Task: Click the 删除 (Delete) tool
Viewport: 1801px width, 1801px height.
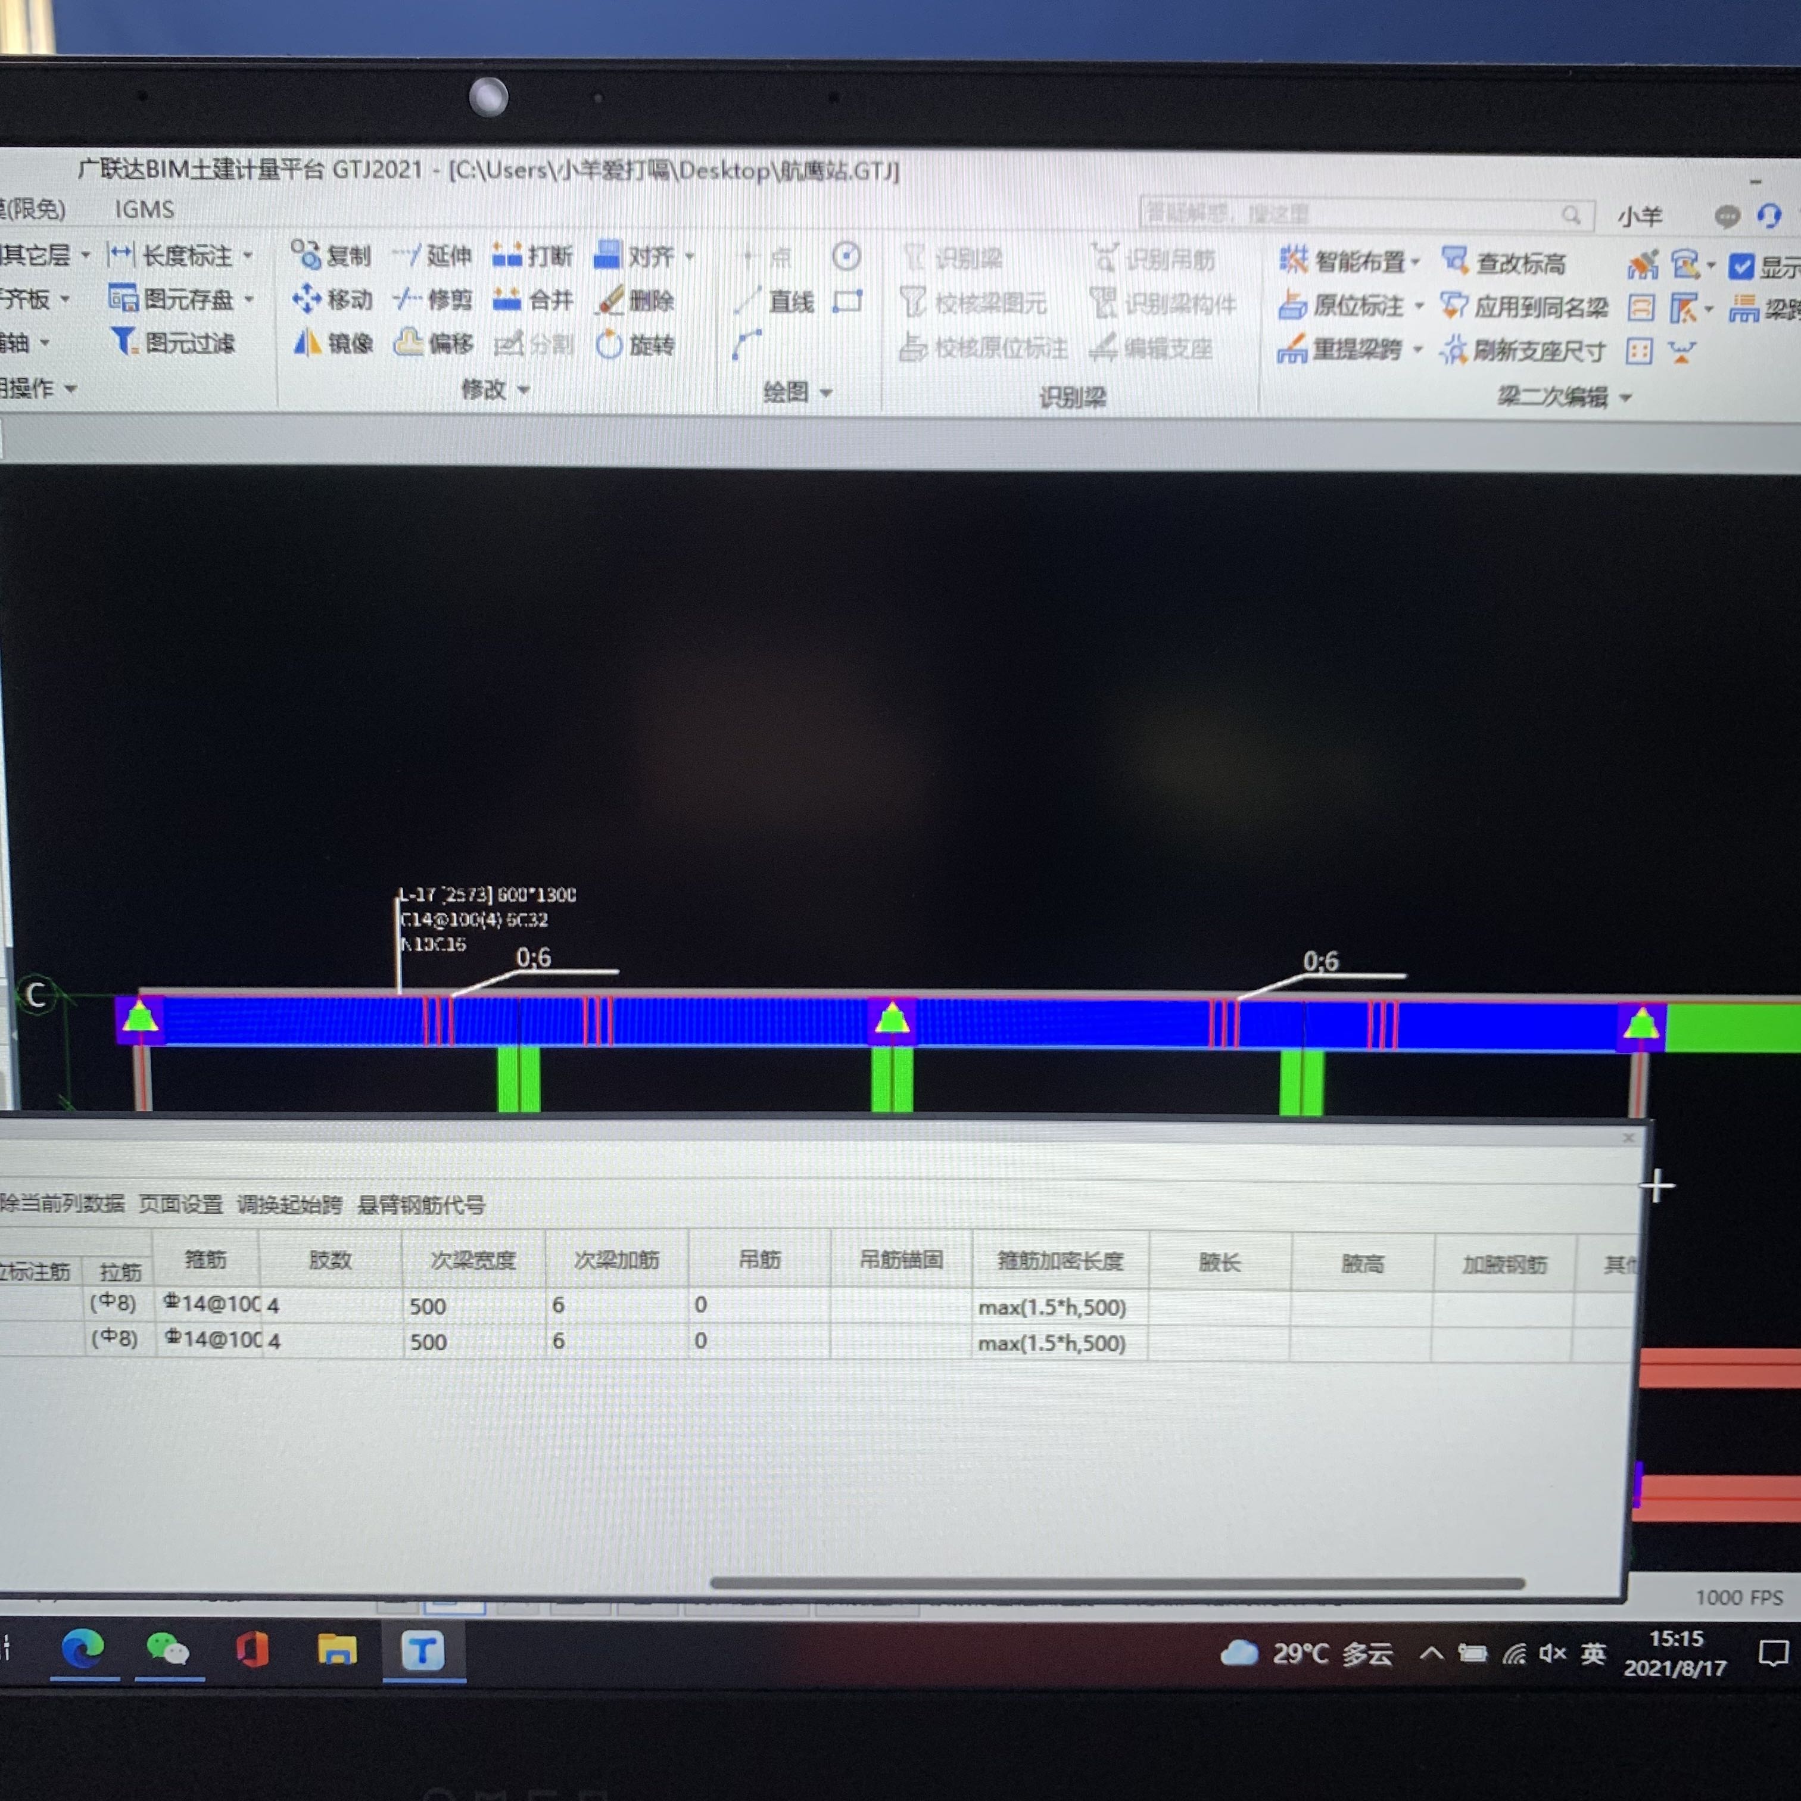Action: 635,300
